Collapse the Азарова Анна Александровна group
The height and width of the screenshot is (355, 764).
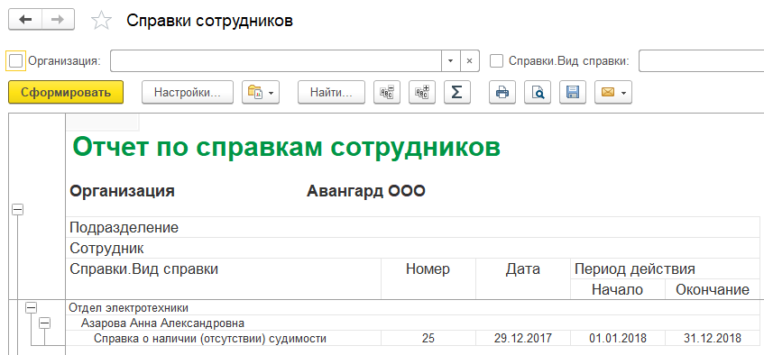45,323
